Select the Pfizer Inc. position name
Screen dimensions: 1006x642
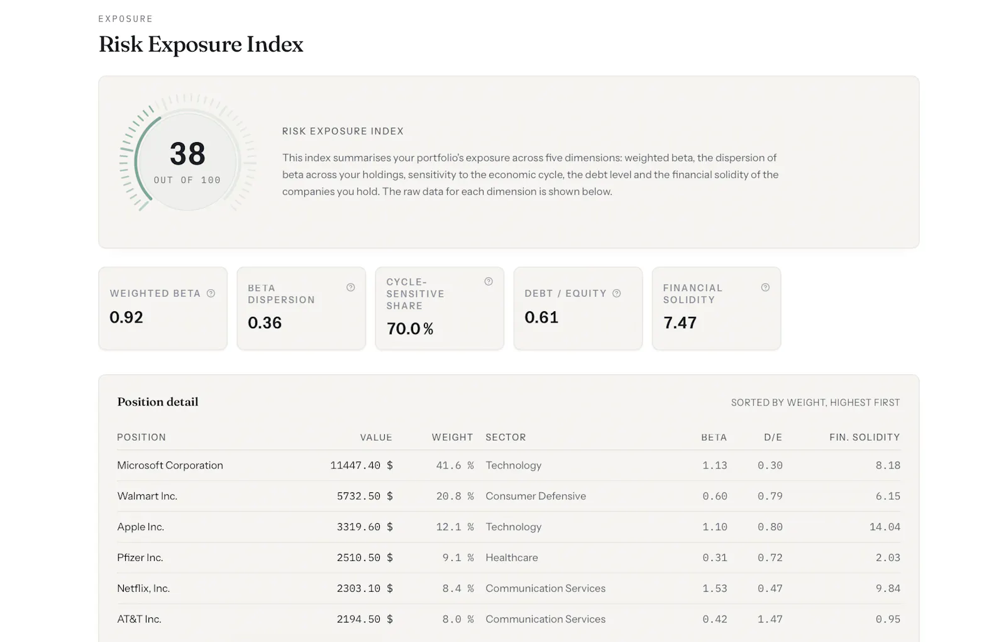(140, 558)
